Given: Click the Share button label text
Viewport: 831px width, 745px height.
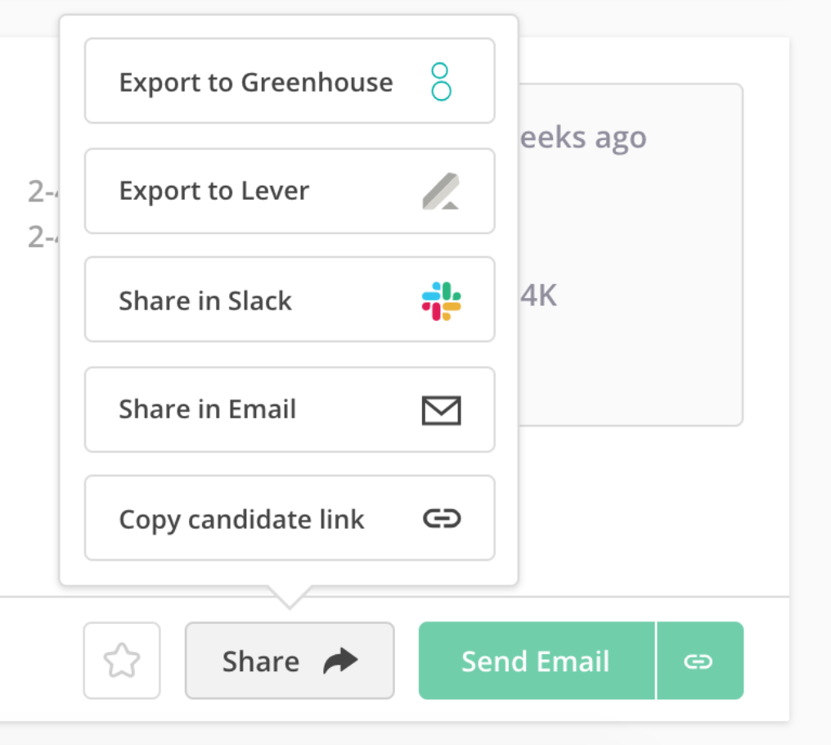Looking at the screenshot, I should click(x=261, y=661).
